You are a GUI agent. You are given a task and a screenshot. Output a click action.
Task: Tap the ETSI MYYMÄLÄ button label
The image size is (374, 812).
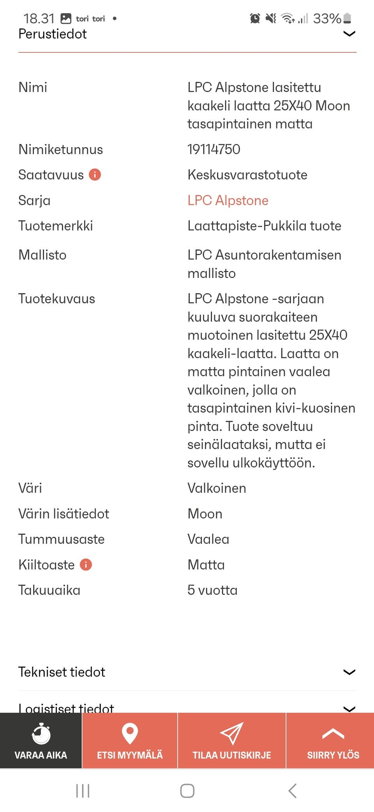(130, 755)
